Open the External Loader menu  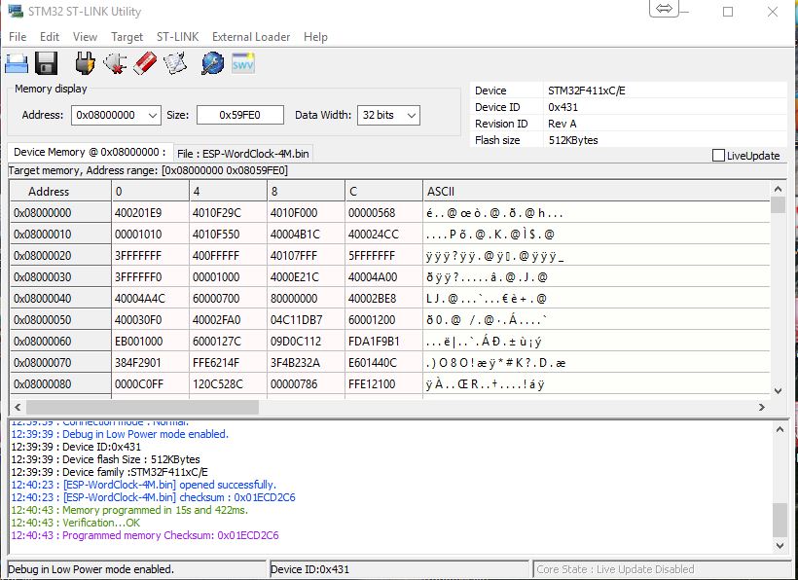coord(251,37)
